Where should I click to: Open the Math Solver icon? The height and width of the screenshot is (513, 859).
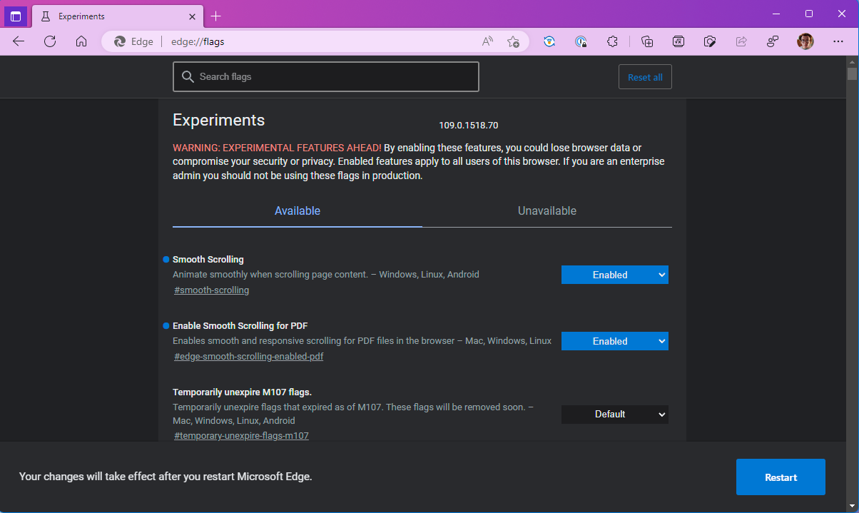point(678,41)
